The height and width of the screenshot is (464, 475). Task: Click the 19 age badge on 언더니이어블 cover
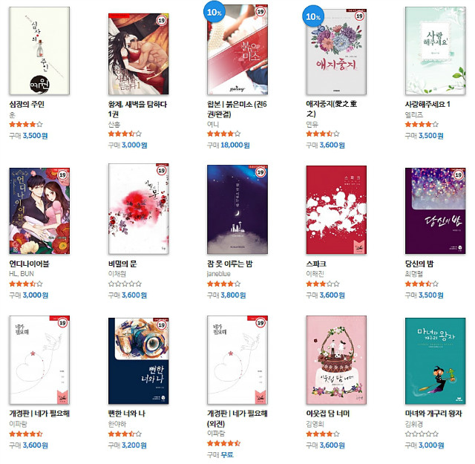[62, 175]
